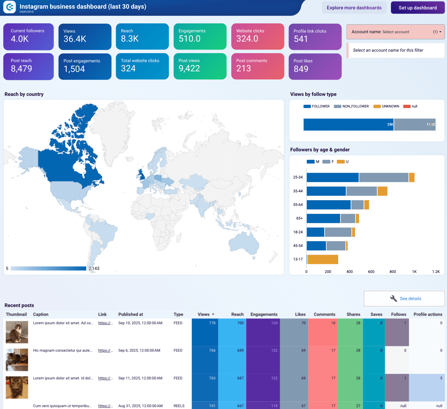Select the Engagements column header
Screen dimensions: 447x409
[x=264, y=314]
